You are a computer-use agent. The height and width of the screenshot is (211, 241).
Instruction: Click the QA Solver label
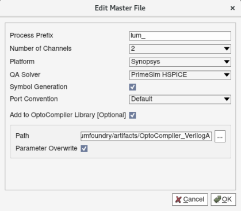tap(25, 74)
